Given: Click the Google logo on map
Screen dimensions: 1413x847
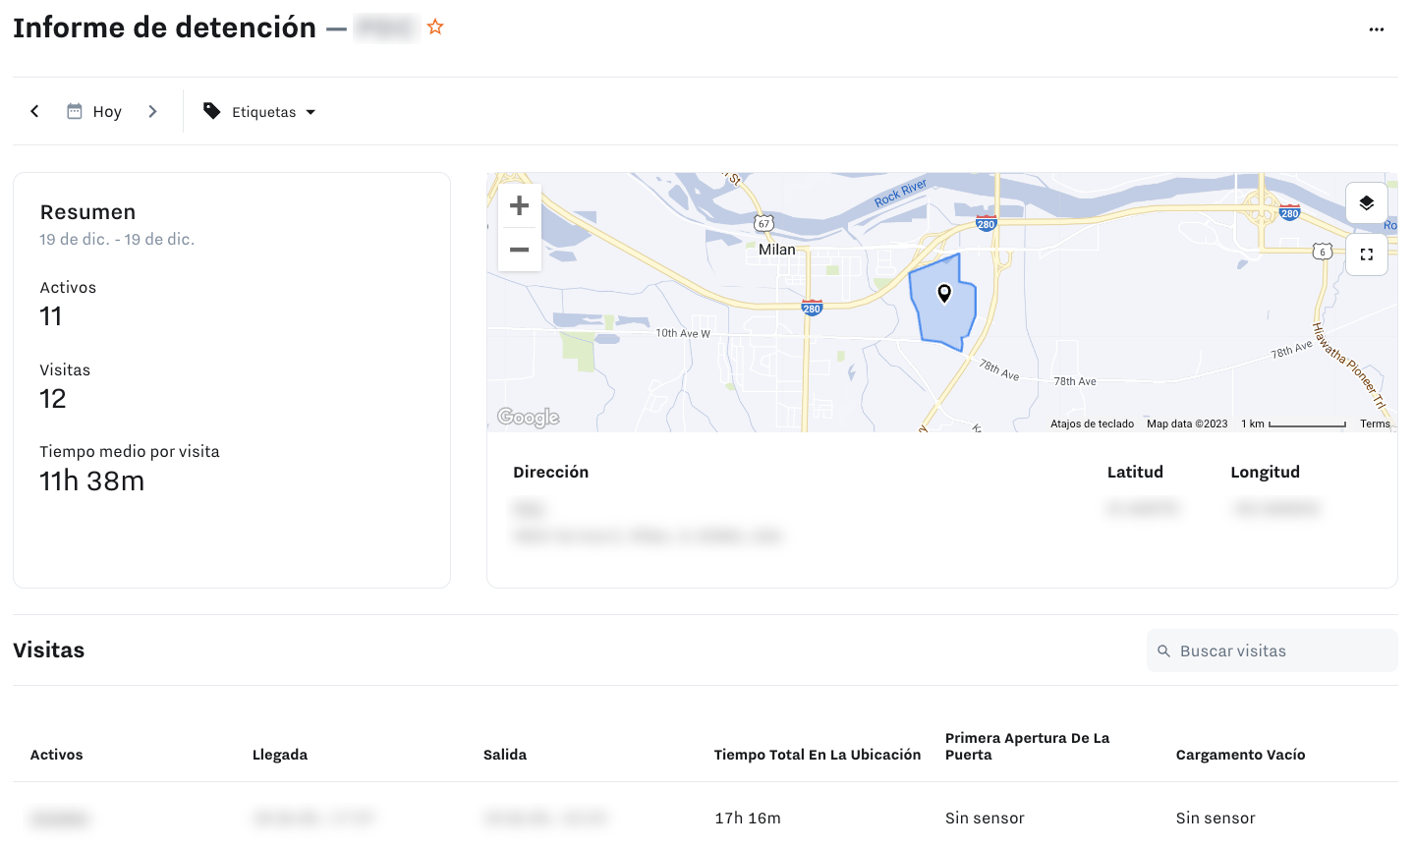Looking at the screenshot, I should point(529,418).
